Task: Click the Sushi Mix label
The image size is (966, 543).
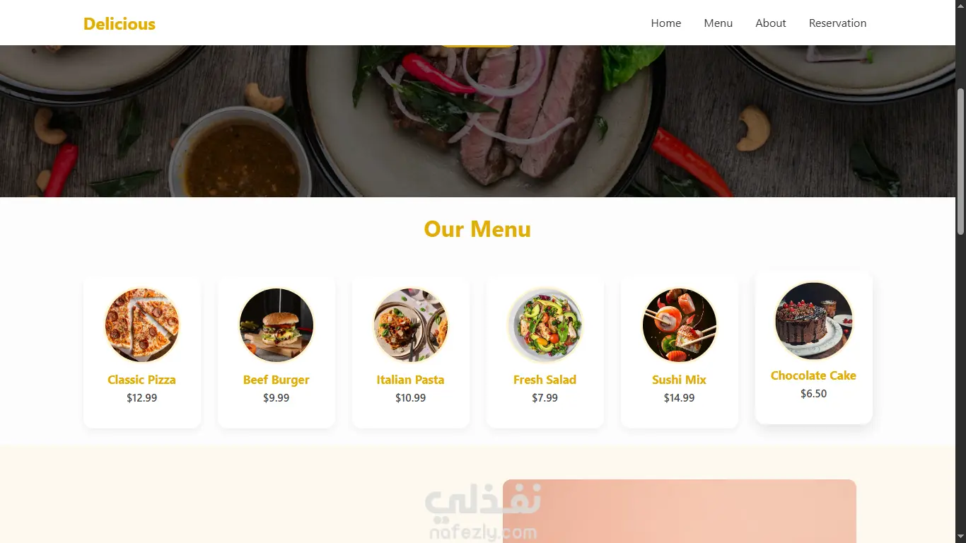Action: point(680,380)
